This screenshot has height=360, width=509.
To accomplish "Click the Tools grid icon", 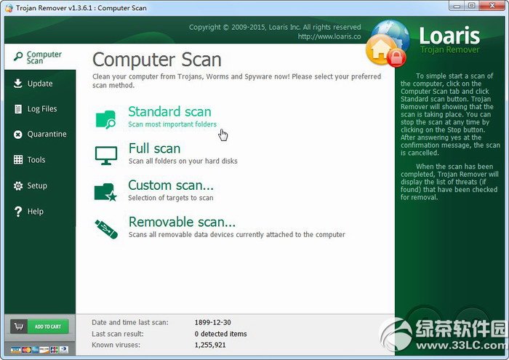I will [18, 159].
